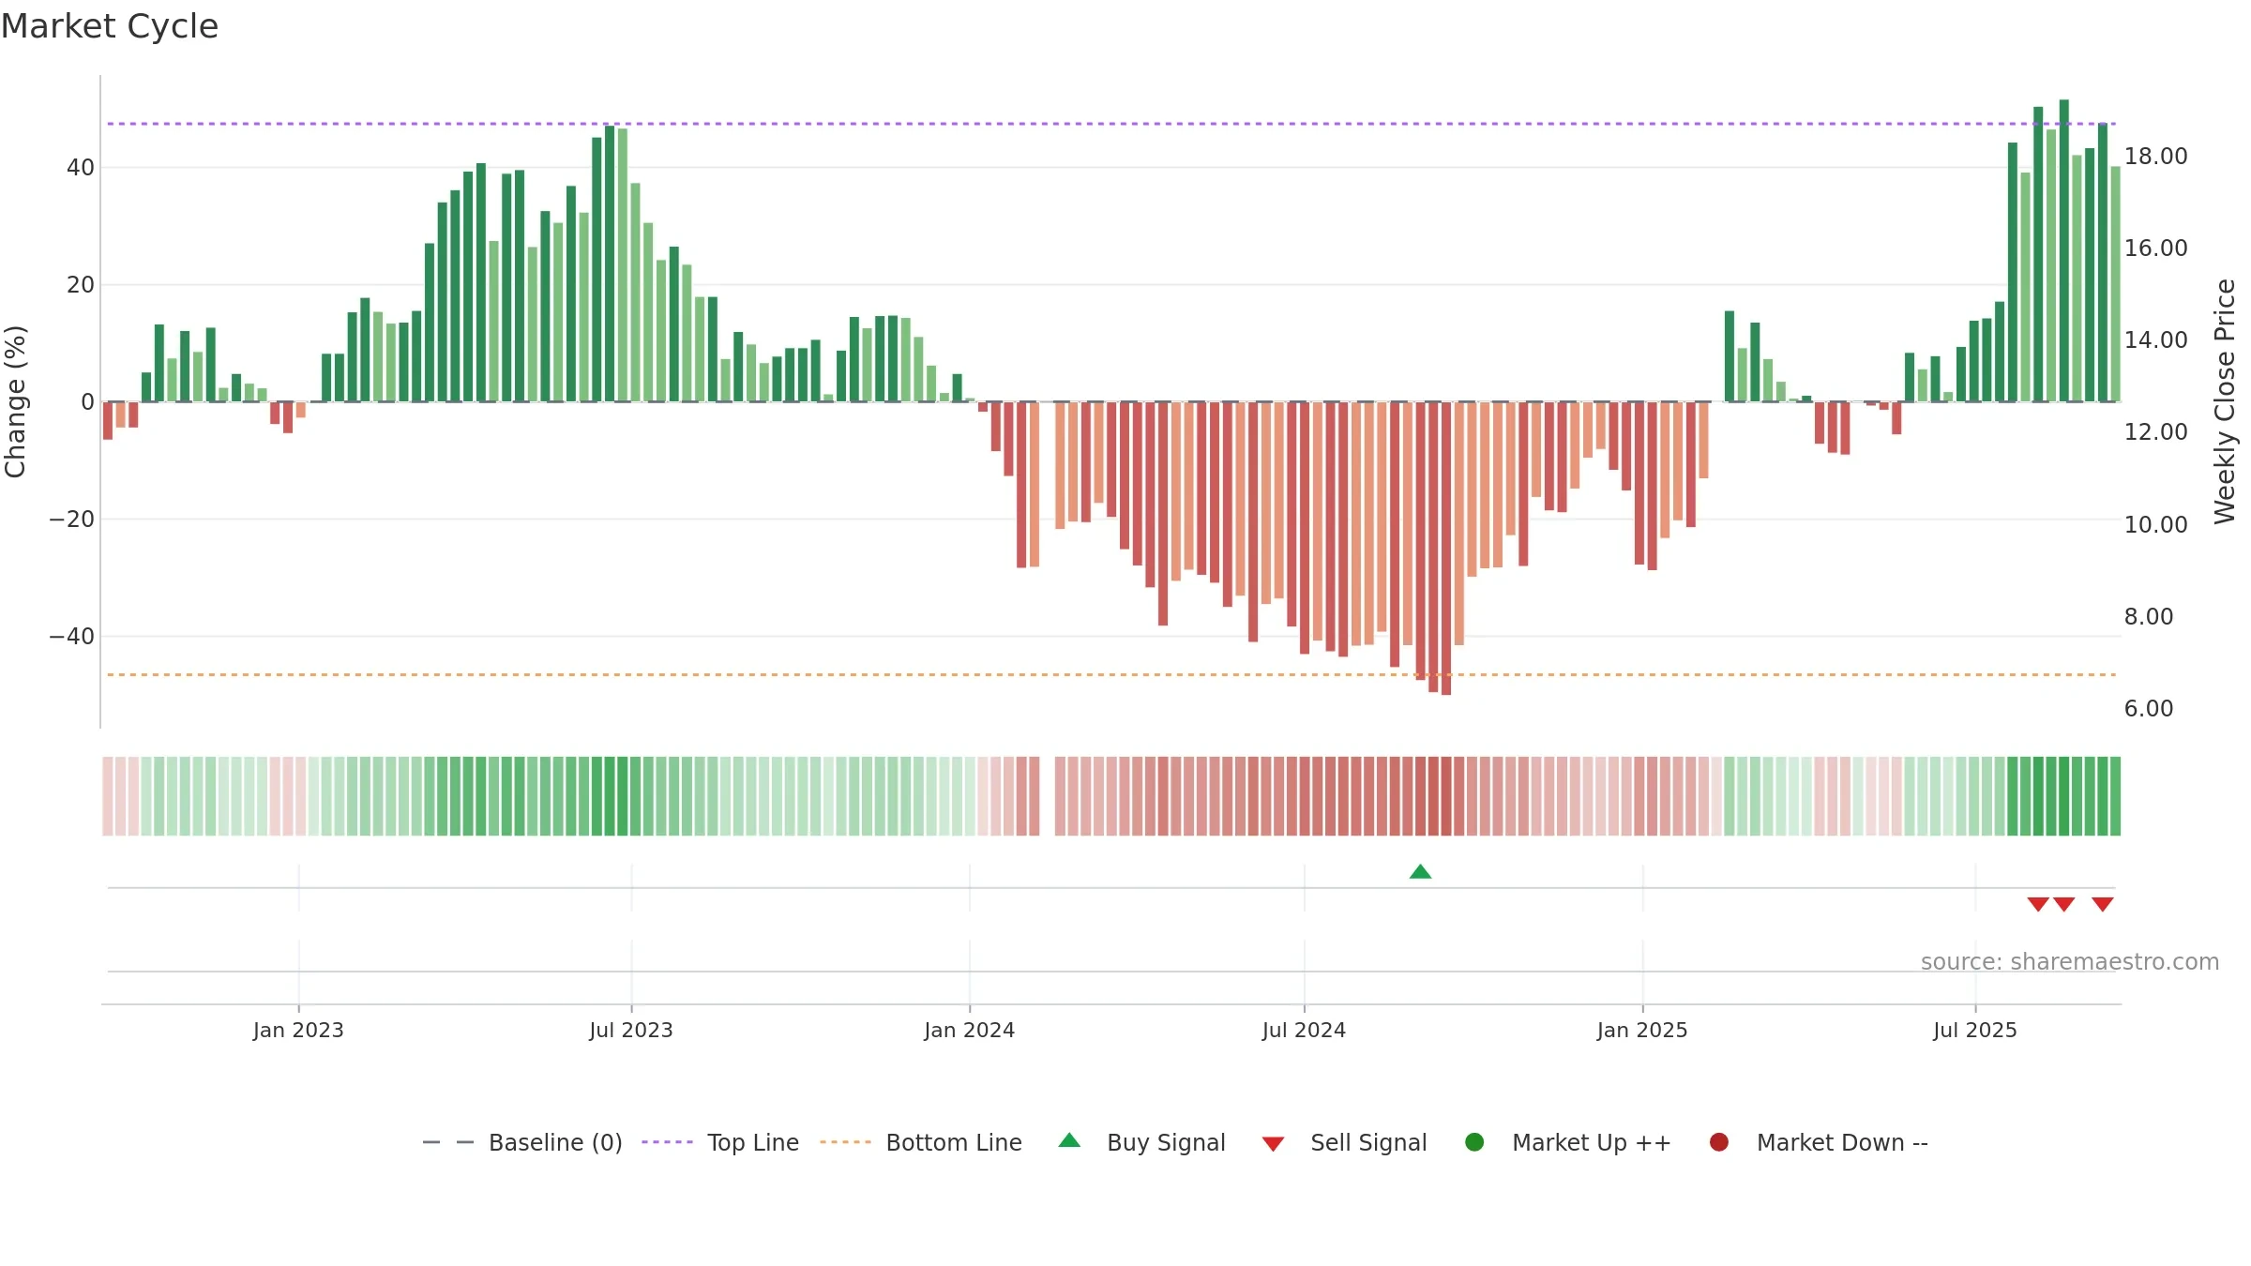Image resolution: width=2251 pixels, height=1266 pixels.
Task: Click the −40 change axis label
Action: pyautogui.click(x=71, y=637)
